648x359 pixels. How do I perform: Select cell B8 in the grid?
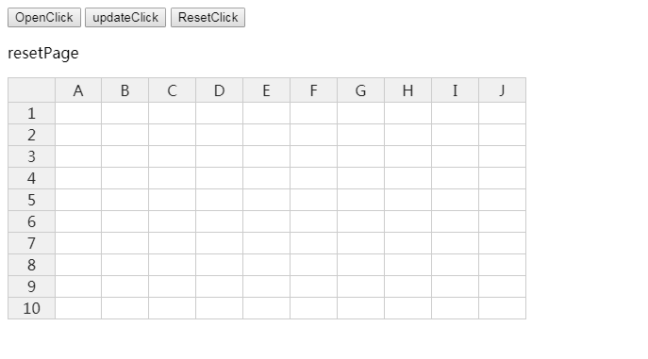tap(125, 265)
